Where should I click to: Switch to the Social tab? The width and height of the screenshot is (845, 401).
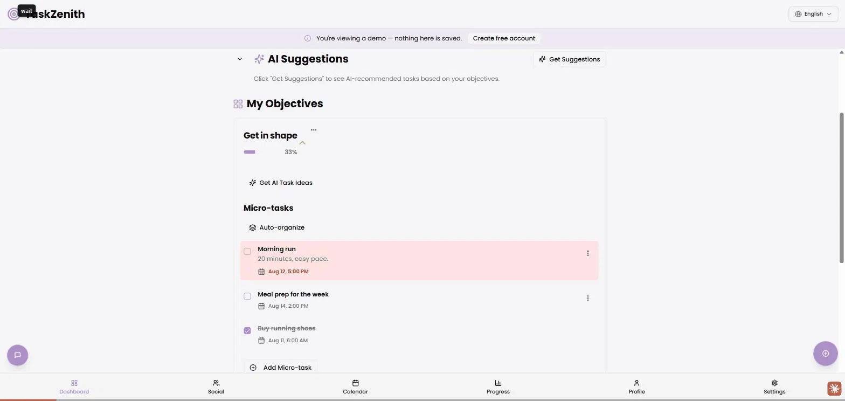[216, 387]
